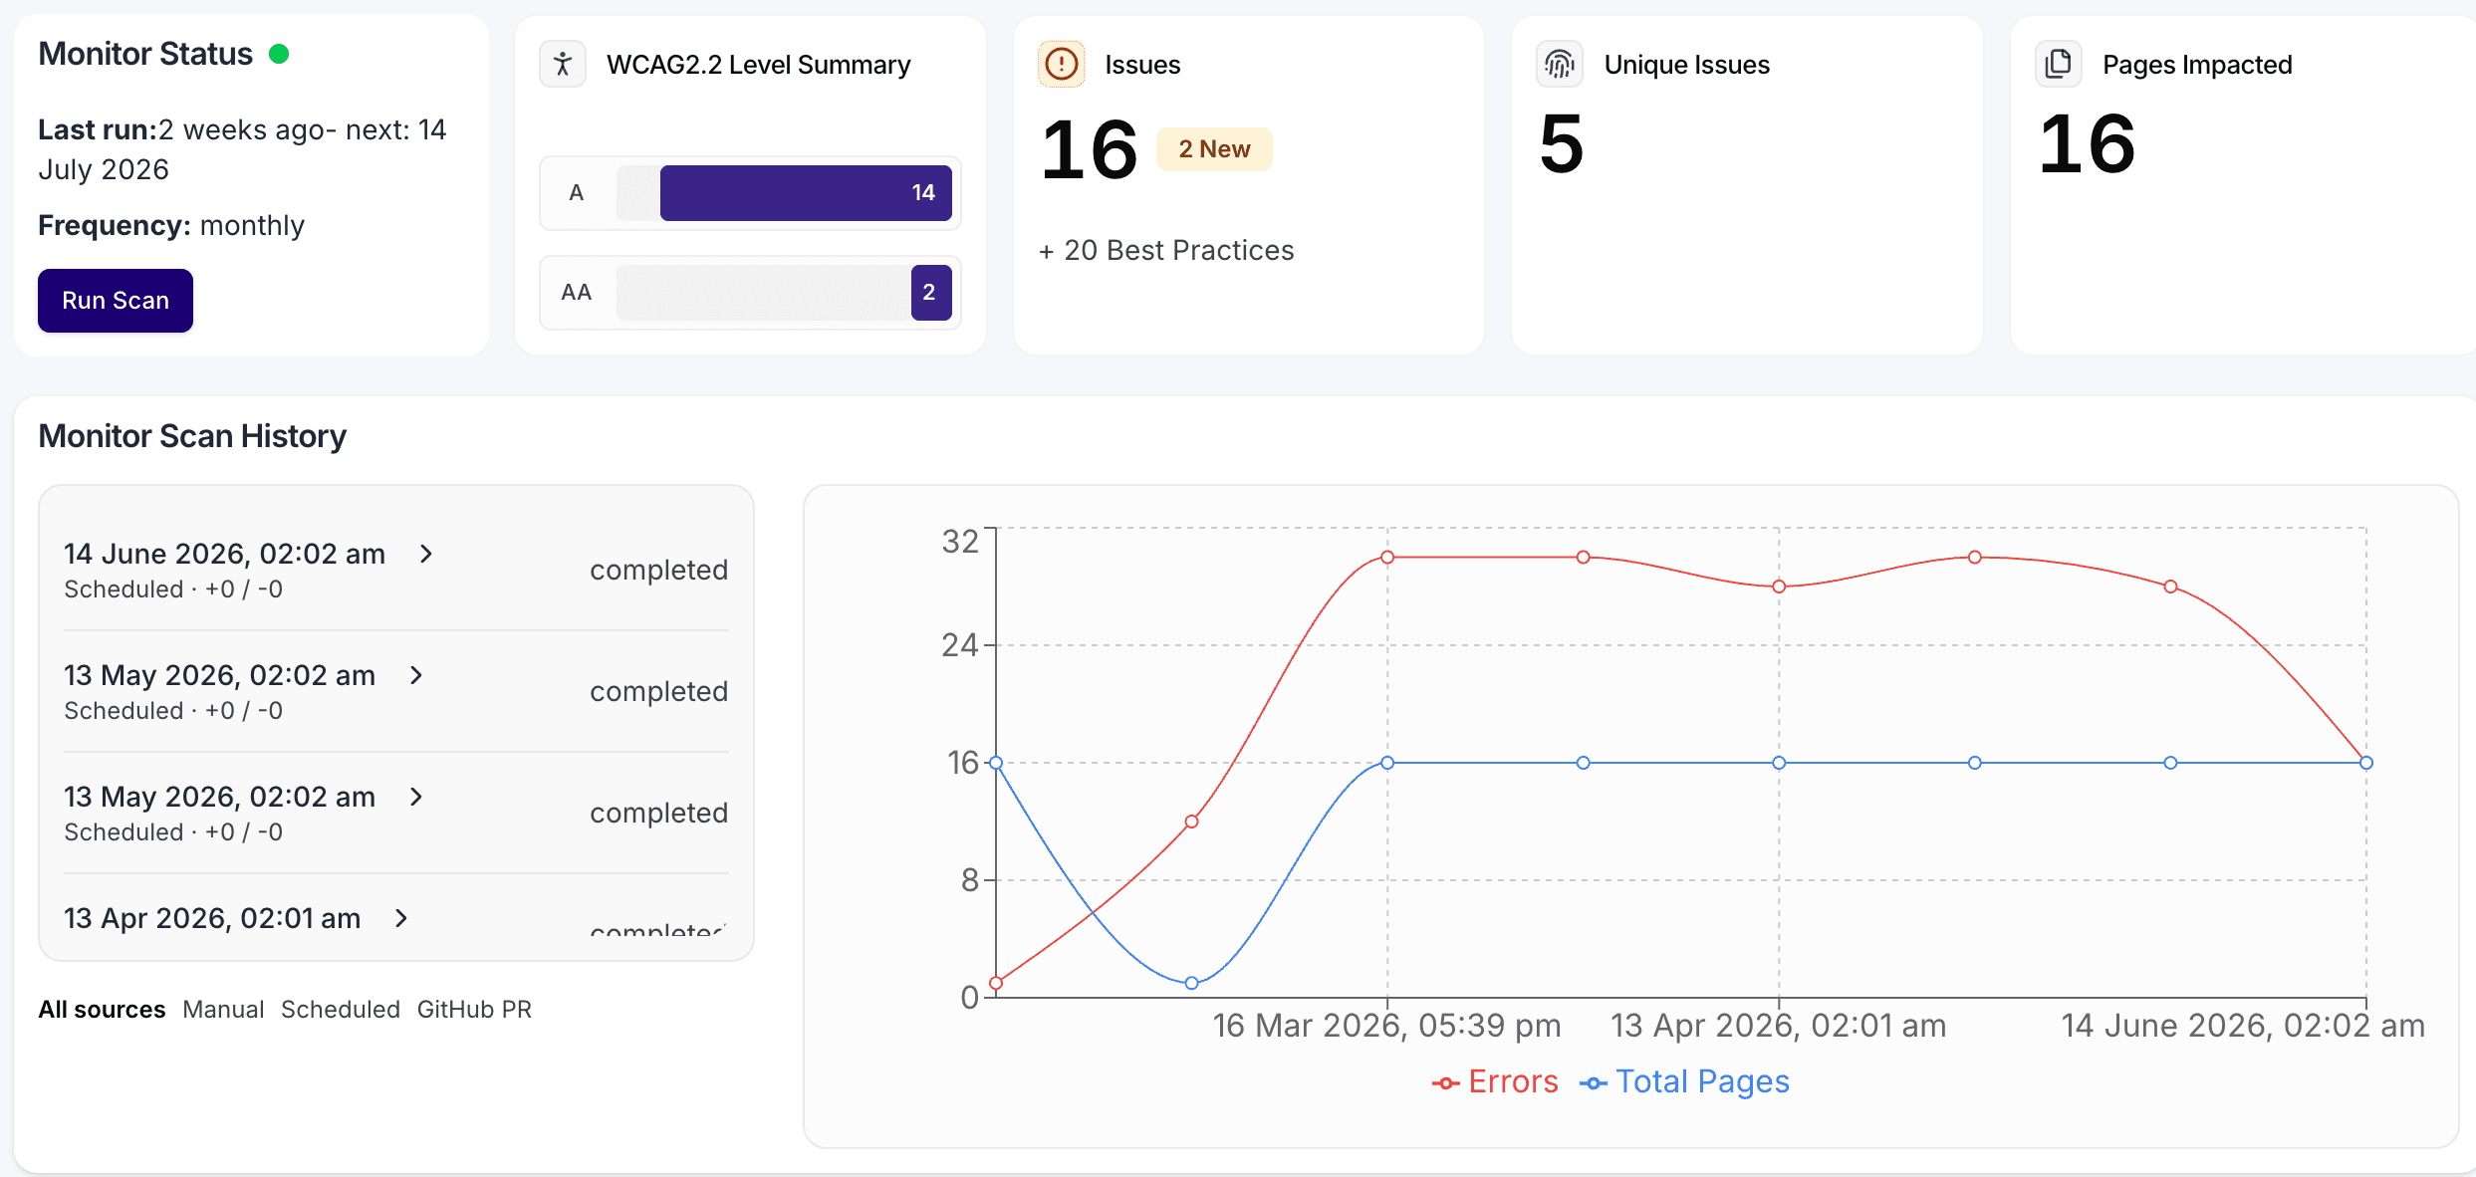
Task: Click the 2 New issues badge
Action: click(1214, 149)
